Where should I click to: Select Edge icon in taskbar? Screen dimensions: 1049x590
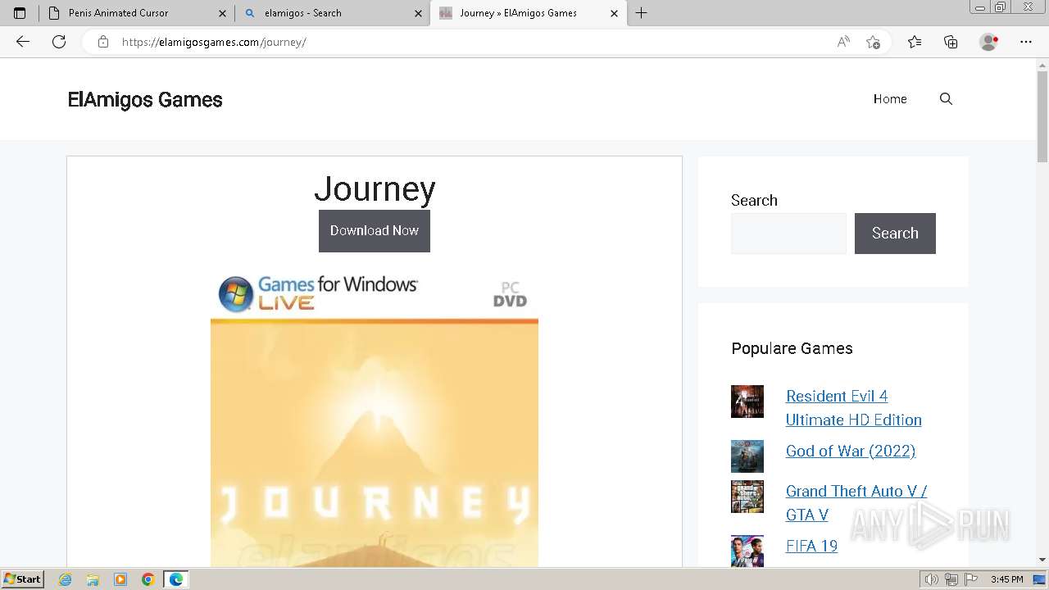176,579
